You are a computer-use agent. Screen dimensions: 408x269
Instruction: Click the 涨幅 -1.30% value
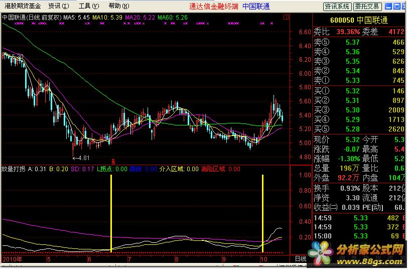[349, 159]
